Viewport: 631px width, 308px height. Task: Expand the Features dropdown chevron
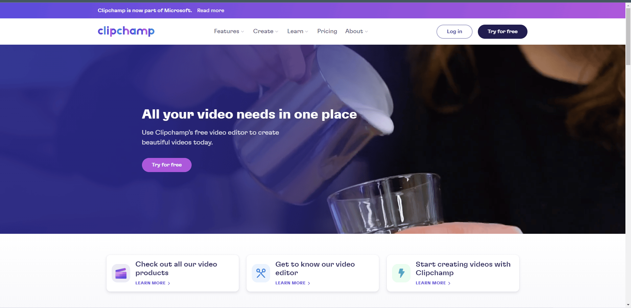pos(243,32)
